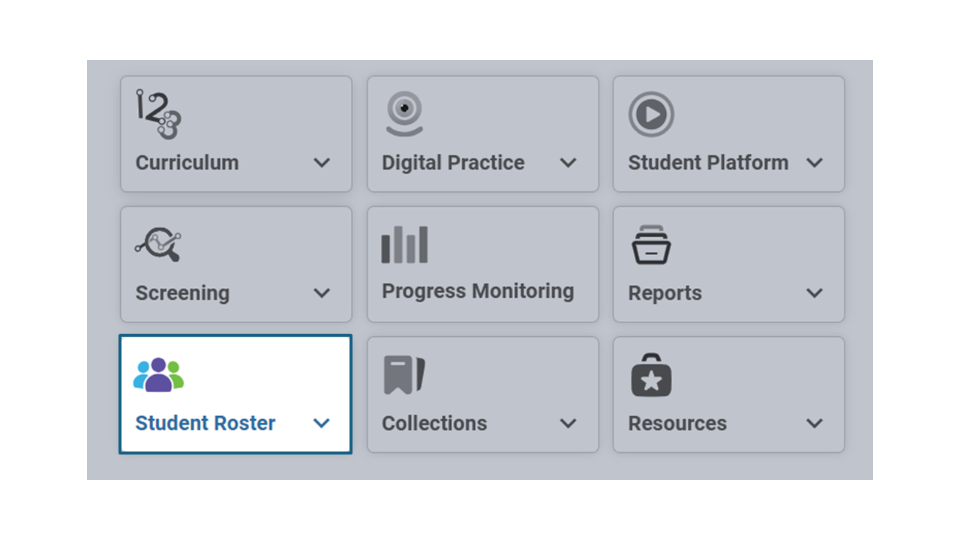960x540 pixels.
Task: Click the Student Platform play icon
Action: [651, 114]
